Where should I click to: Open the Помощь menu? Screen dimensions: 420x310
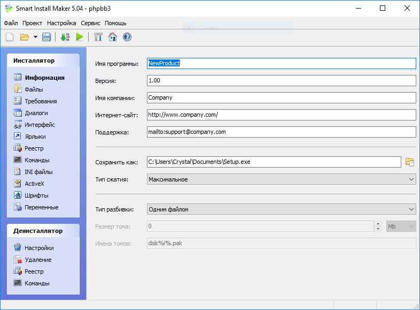[x=115, y=23]
